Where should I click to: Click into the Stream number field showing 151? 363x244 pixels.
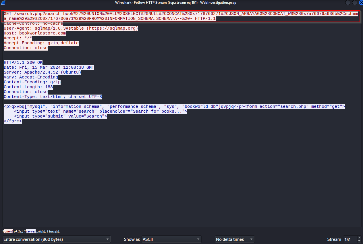pos(349,239)
